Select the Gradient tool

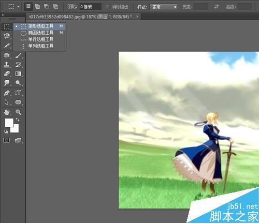coord(18,73)
